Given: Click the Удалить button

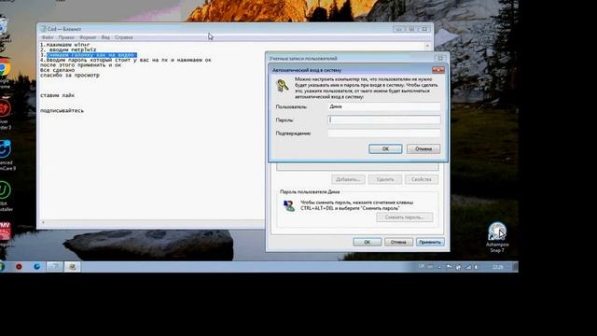Looking at the screenshot, I should pyautogui.click(x=385, y=179).
